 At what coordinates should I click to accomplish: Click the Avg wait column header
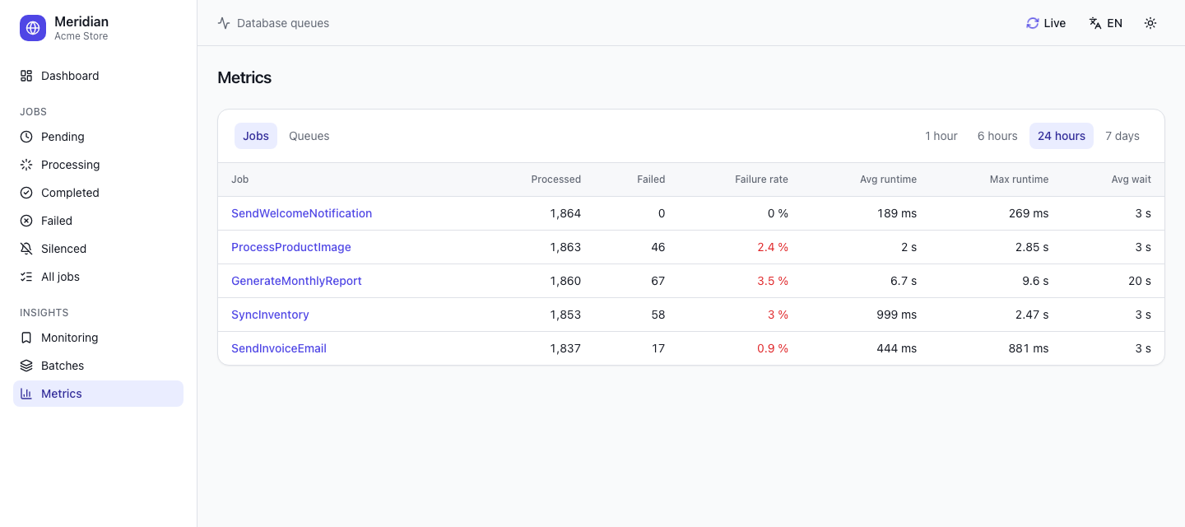point(1131,179)
